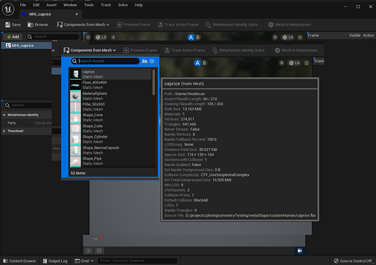Open Browse to locate the asset
This screenshot has height=265, width=376.
pos(37,24)
